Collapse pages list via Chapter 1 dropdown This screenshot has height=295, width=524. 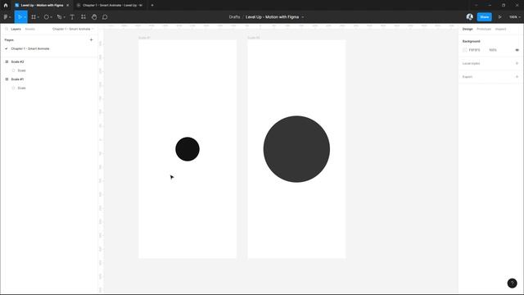(73, 29)
